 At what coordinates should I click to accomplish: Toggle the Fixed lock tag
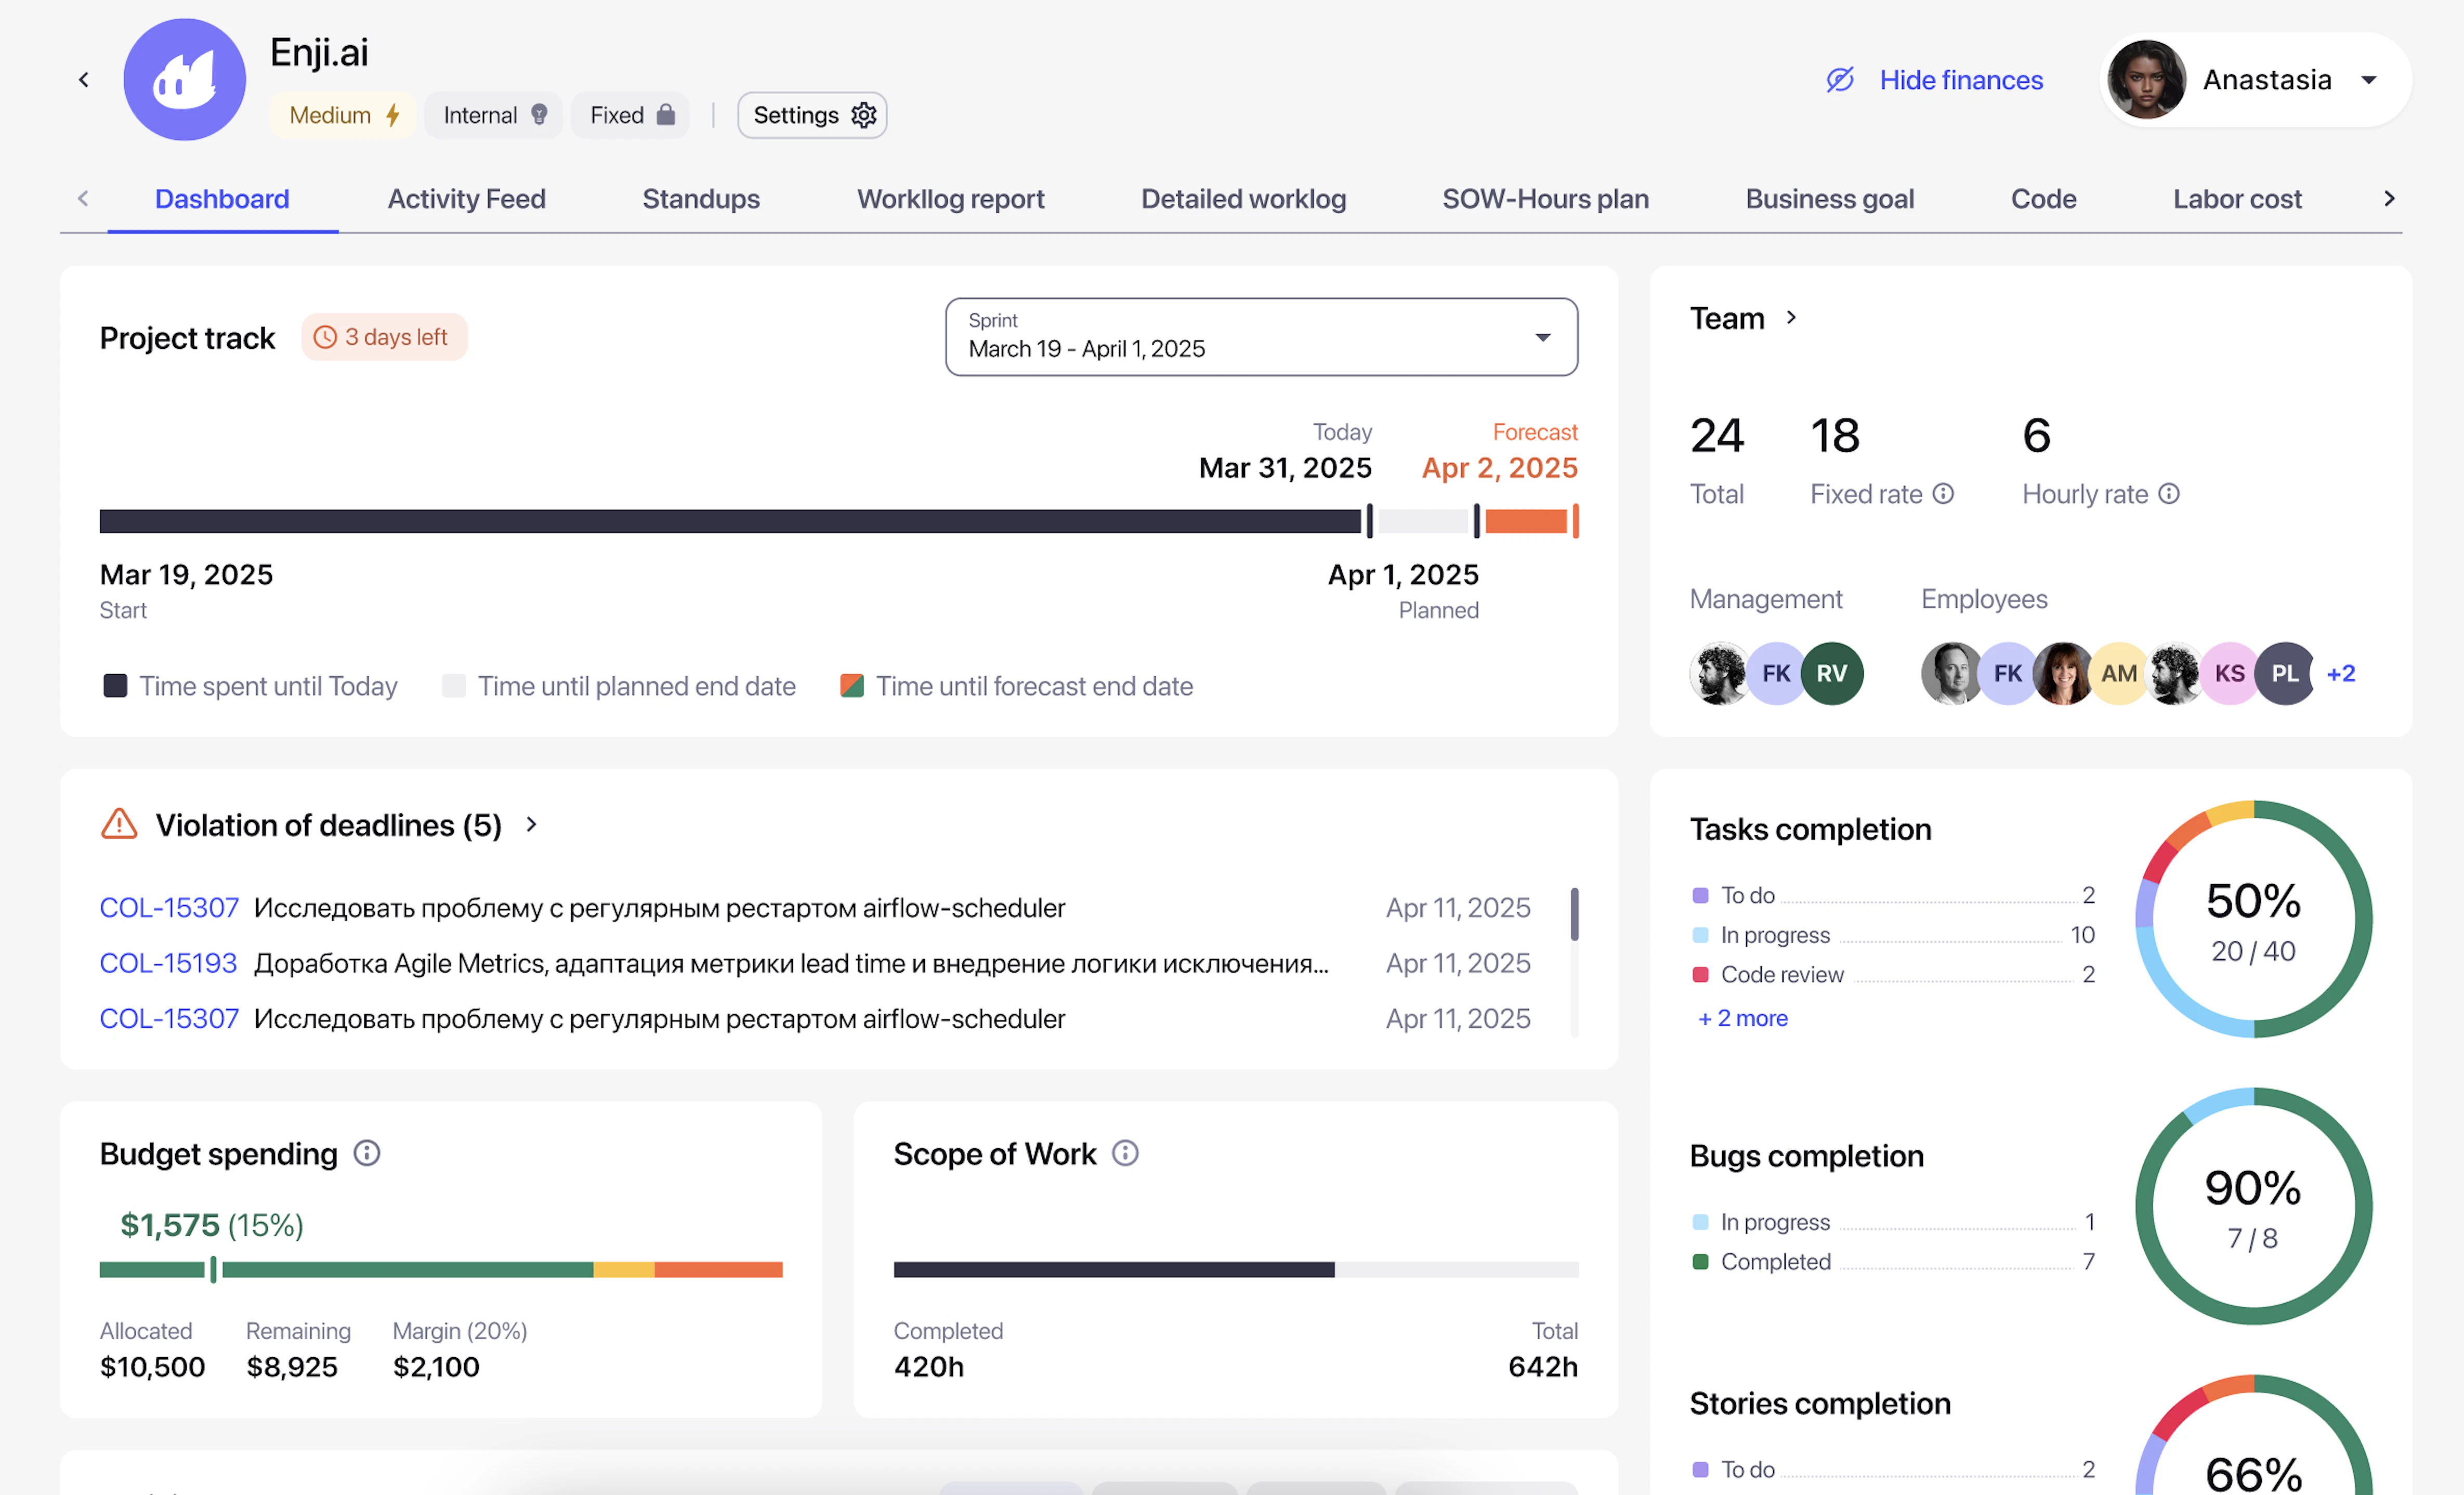pos(631,115)
